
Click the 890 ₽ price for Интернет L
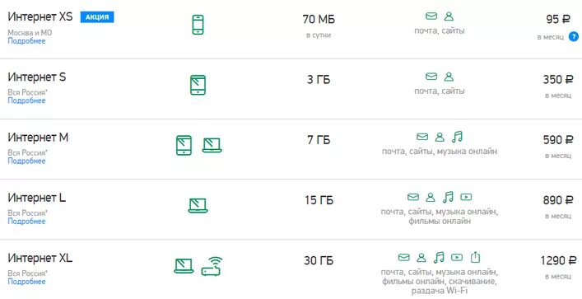click(x=558, y=200)
